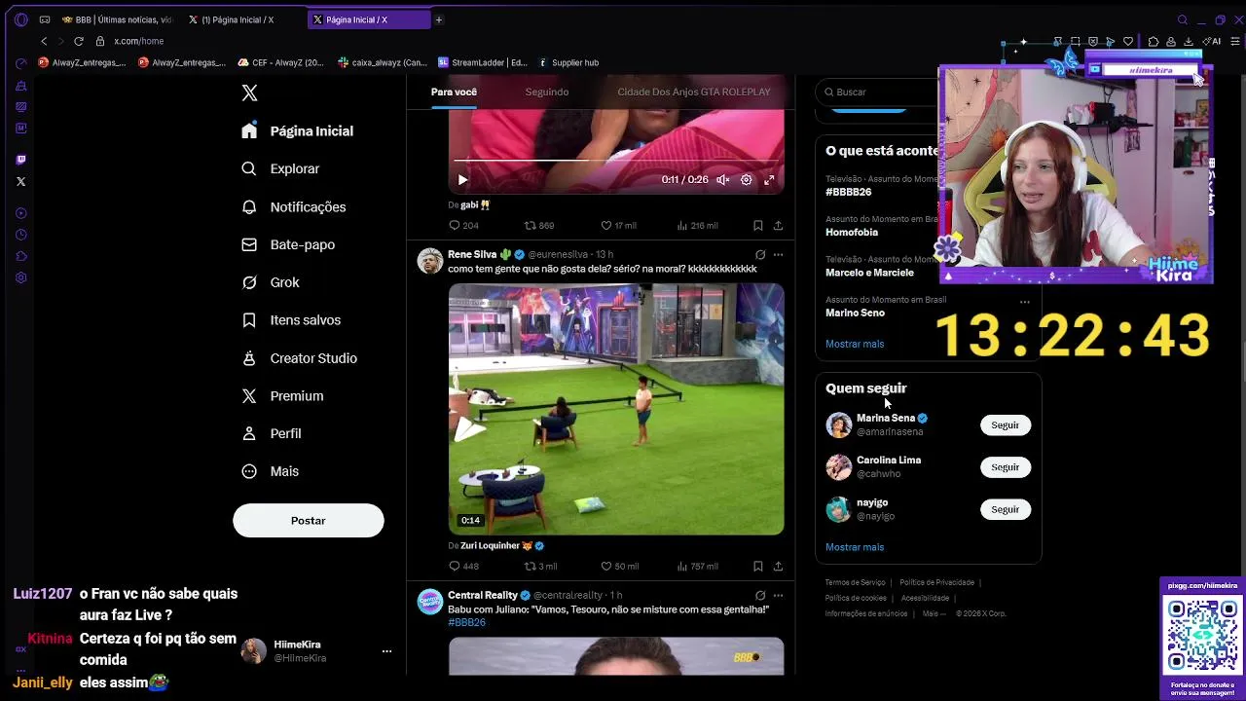Open more options on Rene Silva post
1246x701 pixels.
(x=778, y=254)
